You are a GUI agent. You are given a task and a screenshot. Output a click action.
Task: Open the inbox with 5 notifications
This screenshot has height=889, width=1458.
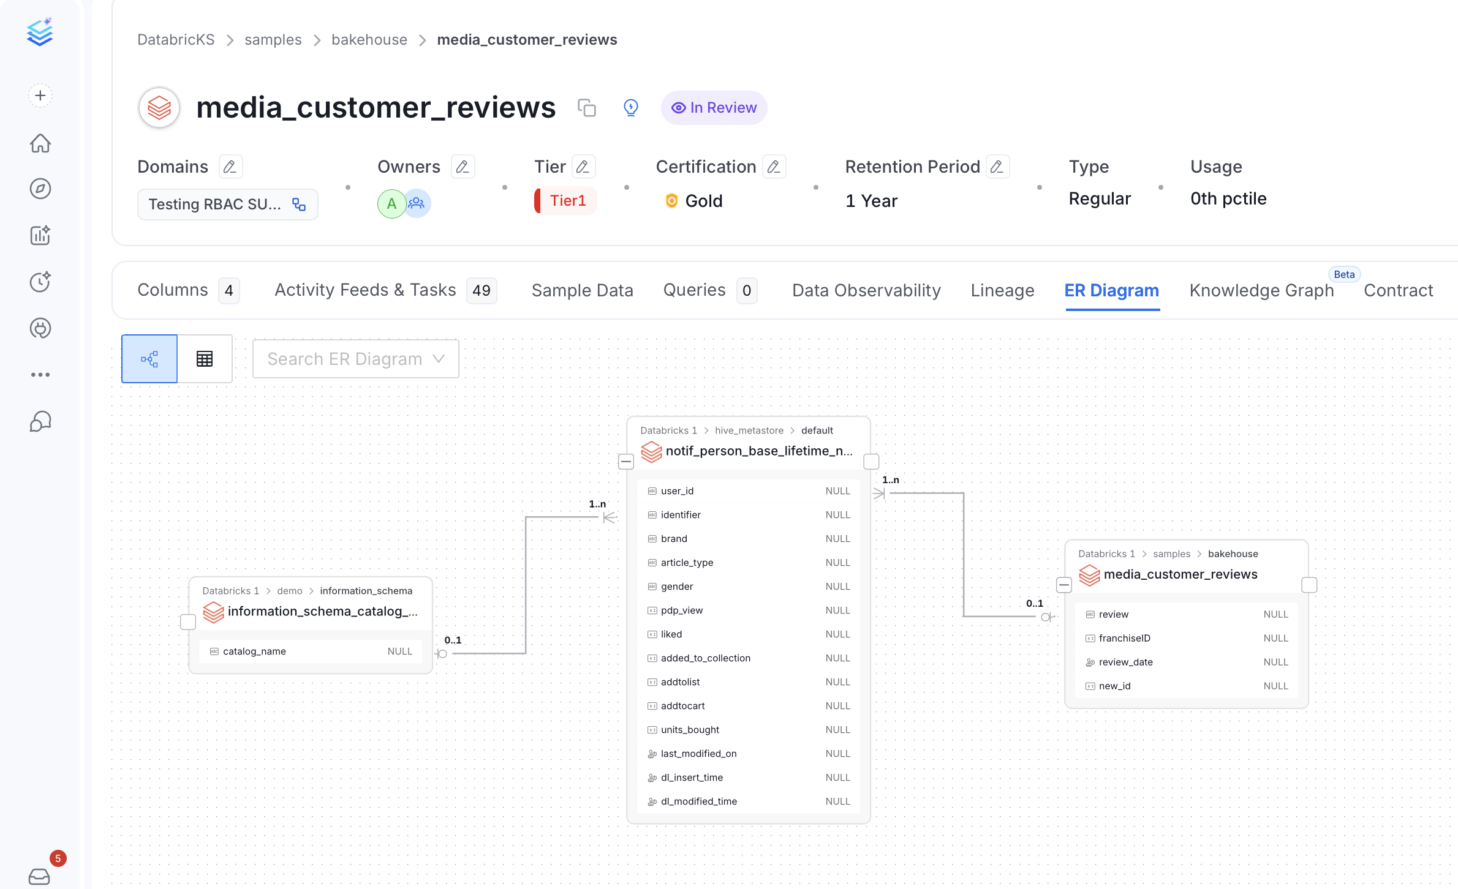(39, 876)
